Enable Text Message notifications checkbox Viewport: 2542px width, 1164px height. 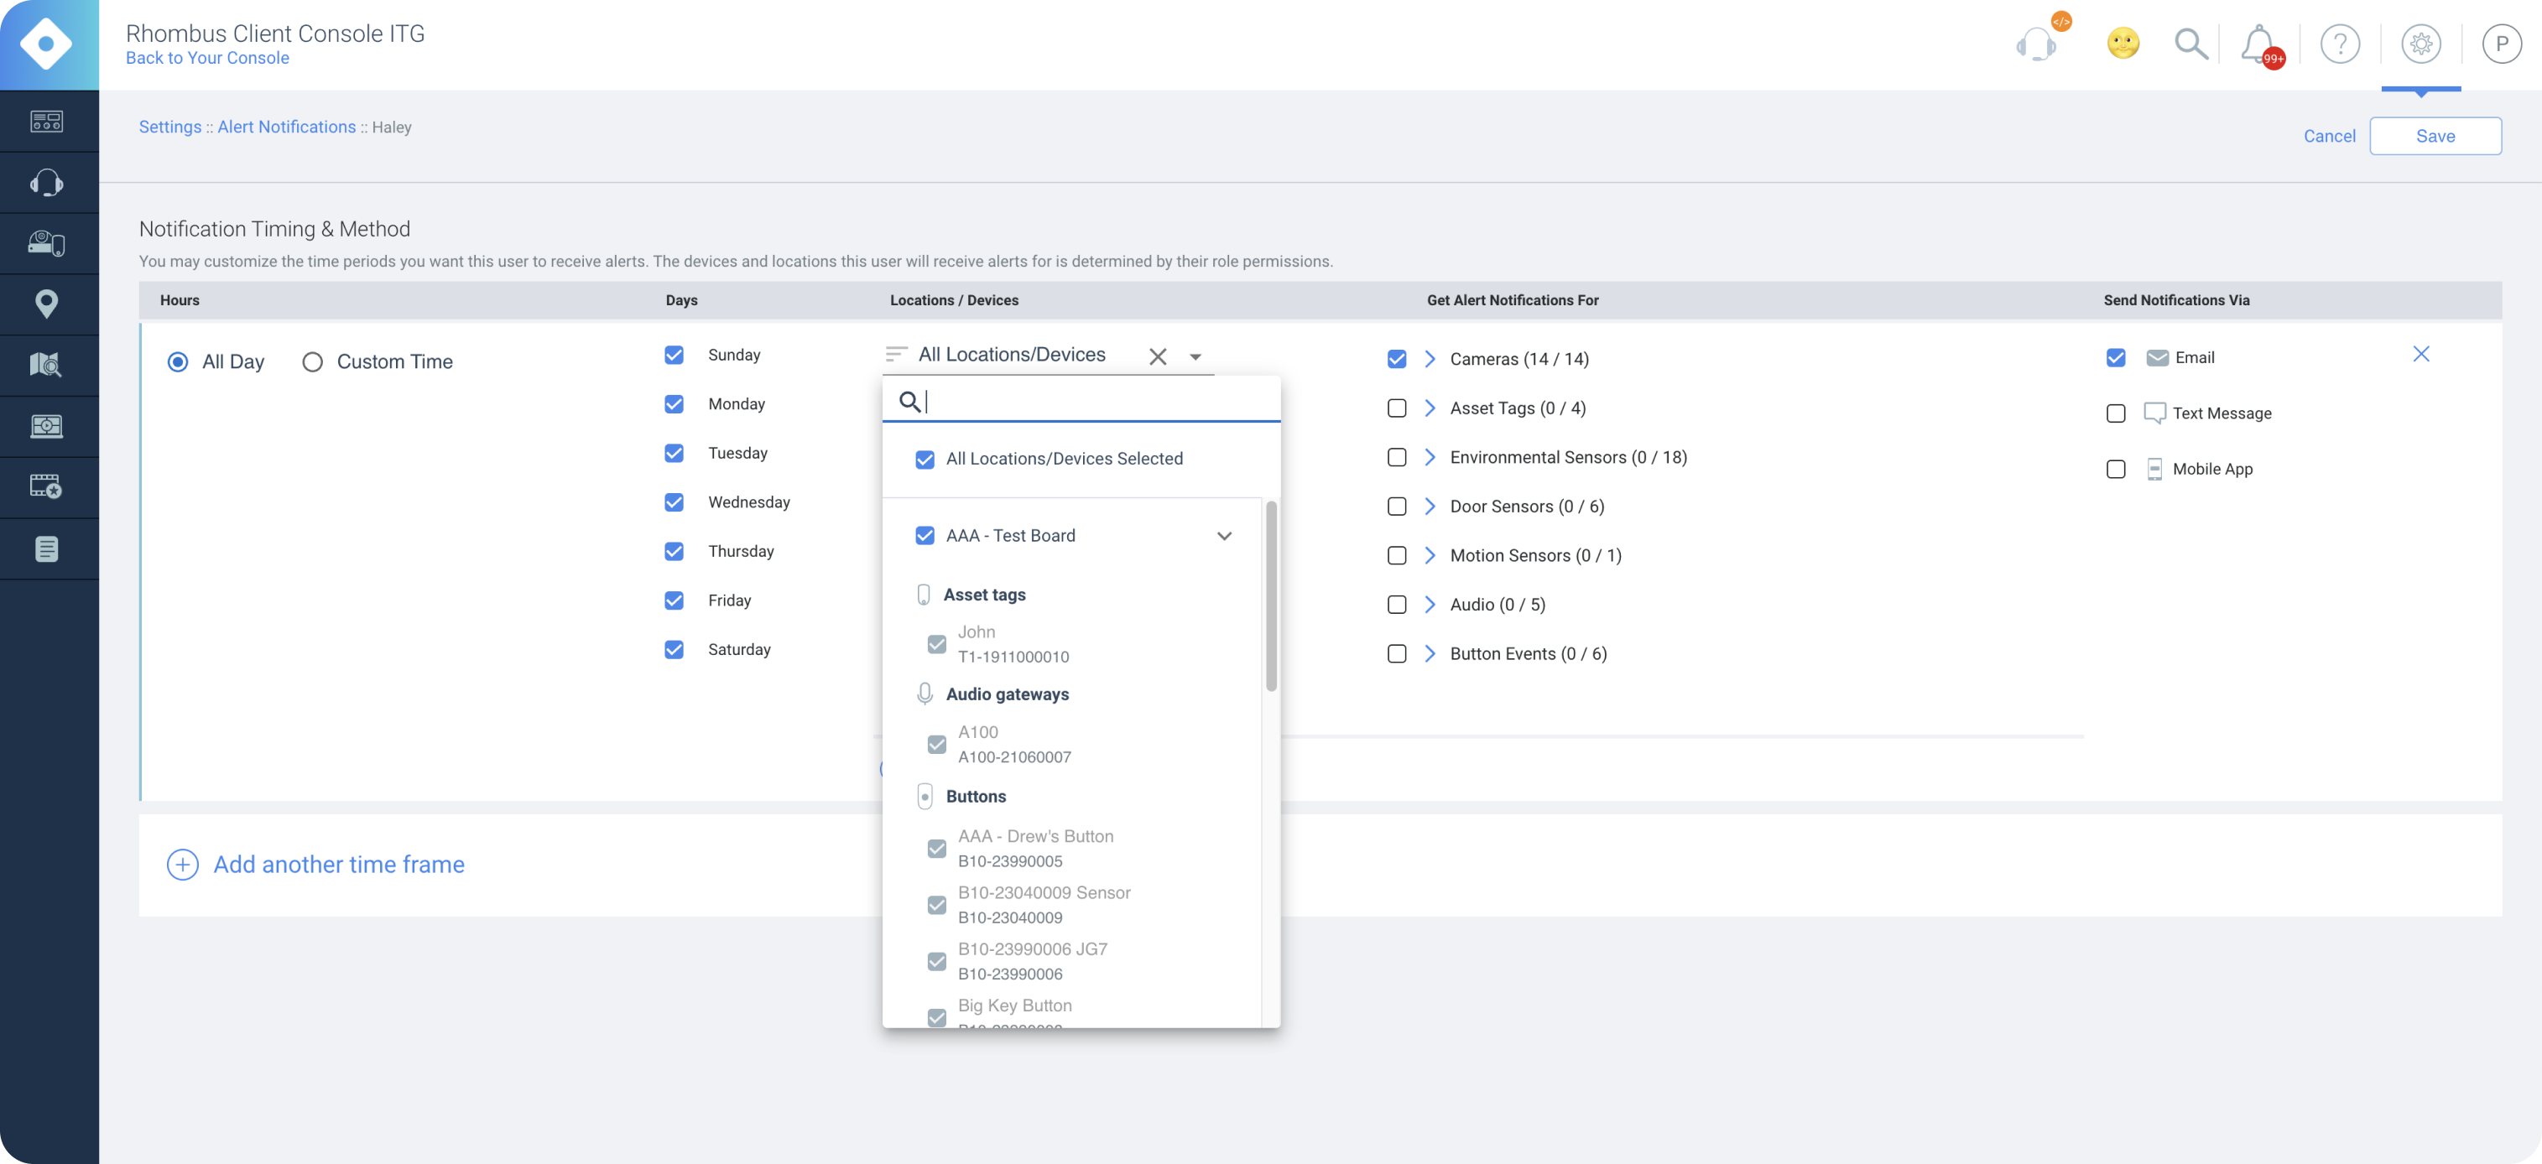[2115, 413]
